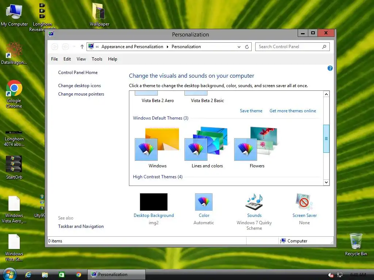
Task: Open the Color settings icon
Action: pos(204,202)
